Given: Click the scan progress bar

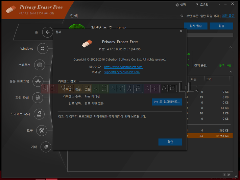Looking at the screenshot, I should pos(210,35).
